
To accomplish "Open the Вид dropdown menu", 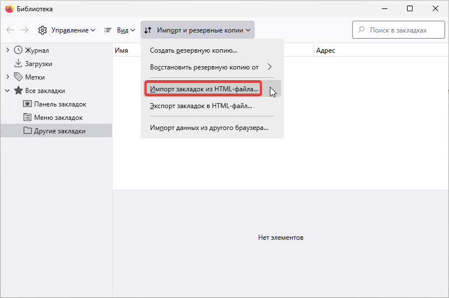I will point(119,30).
